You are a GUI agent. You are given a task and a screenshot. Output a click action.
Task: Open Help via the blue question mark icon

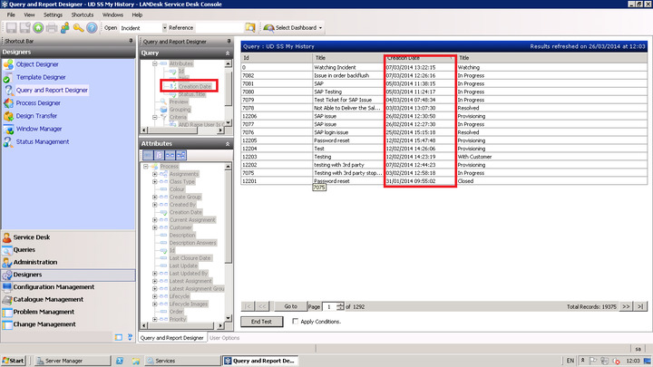point(92,28)
